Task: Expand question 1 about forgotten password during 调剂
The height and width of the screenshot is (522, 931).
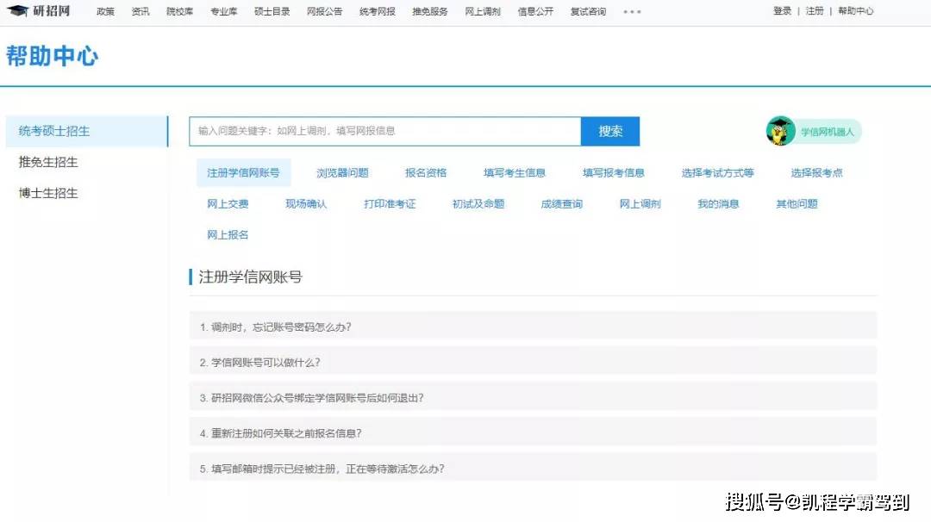Action: (276, 327)
